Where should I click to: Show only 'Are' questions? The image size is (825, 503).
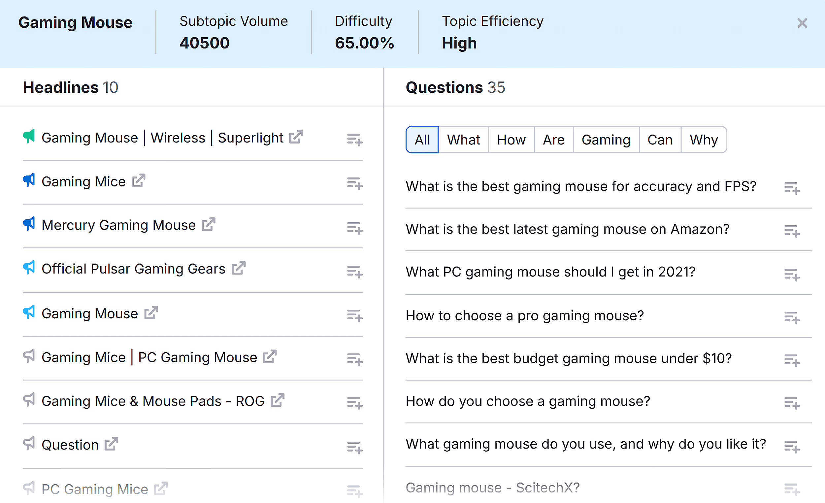(x=553, y=140)
